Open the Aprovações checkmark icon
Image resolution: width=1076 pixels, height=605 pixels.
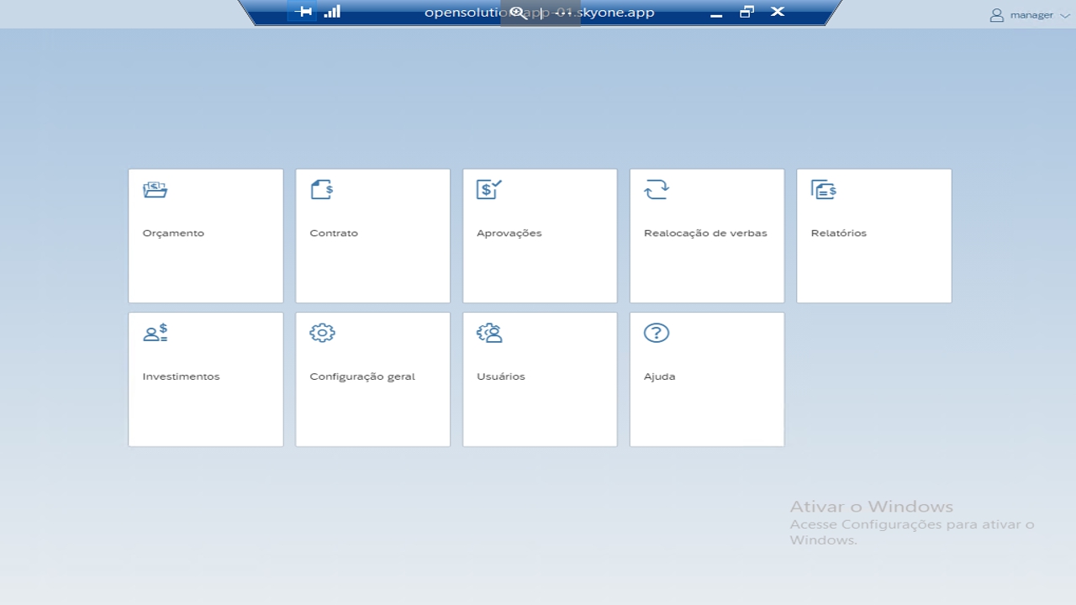tap(488, 190)
